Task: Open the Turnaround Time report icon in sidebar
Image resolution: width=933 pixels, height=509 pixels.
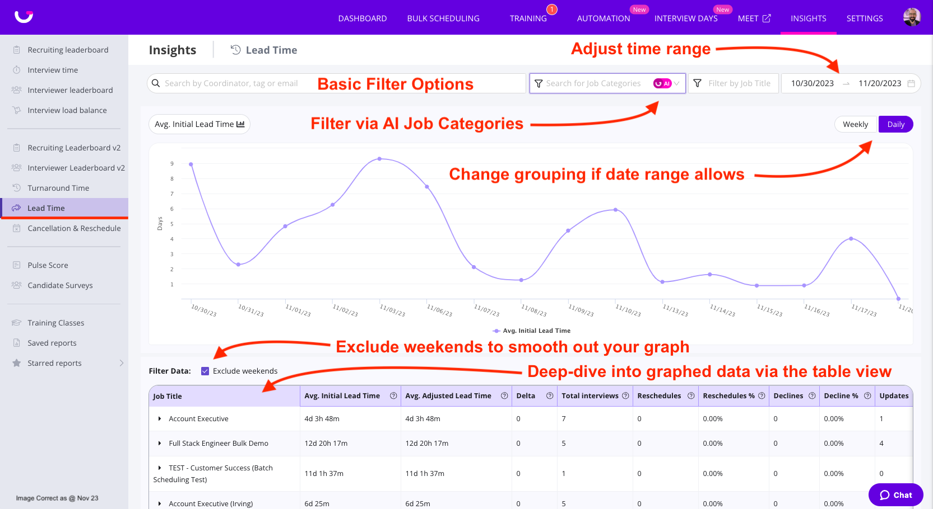Action: 16,187
